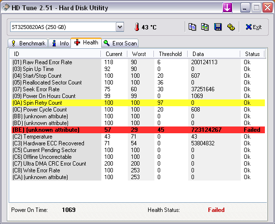The height and width of the screenshot is (224, 275).
Task: Select the red (BE) unknown attribute row
Action: tap(138, 130)
